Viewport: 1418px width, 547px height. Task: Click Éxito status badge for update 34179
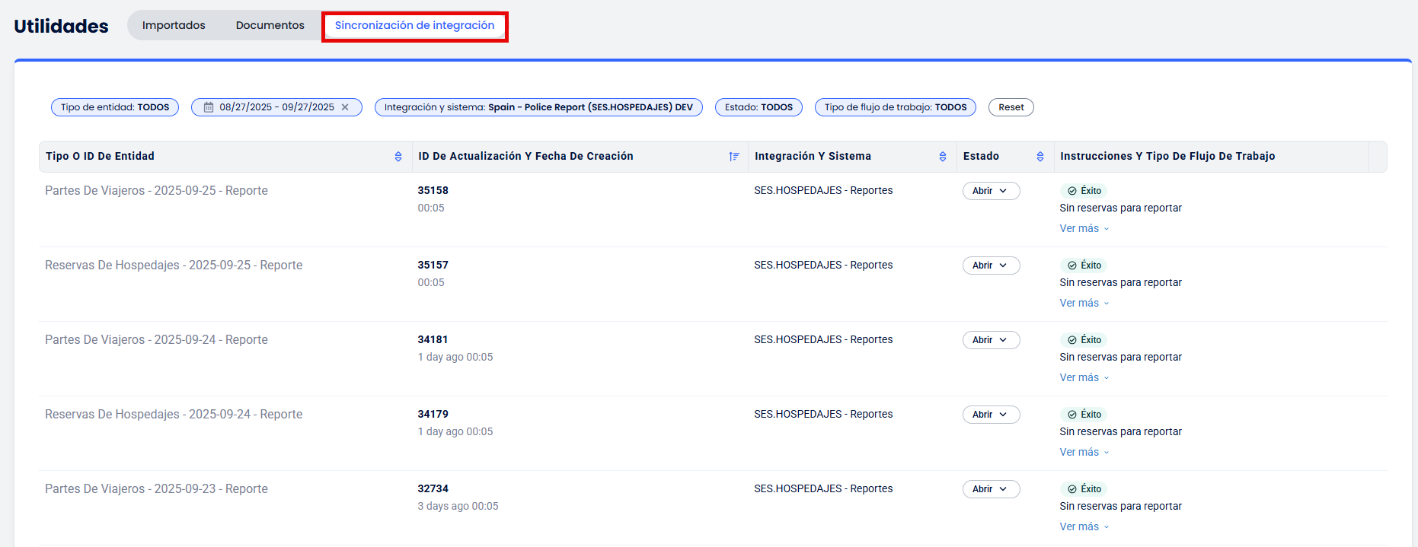coord(1084,415)
